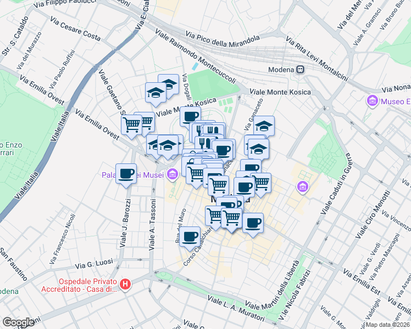
Task: Click the front school marker west of Via Dogali
Action: (155, 94)
